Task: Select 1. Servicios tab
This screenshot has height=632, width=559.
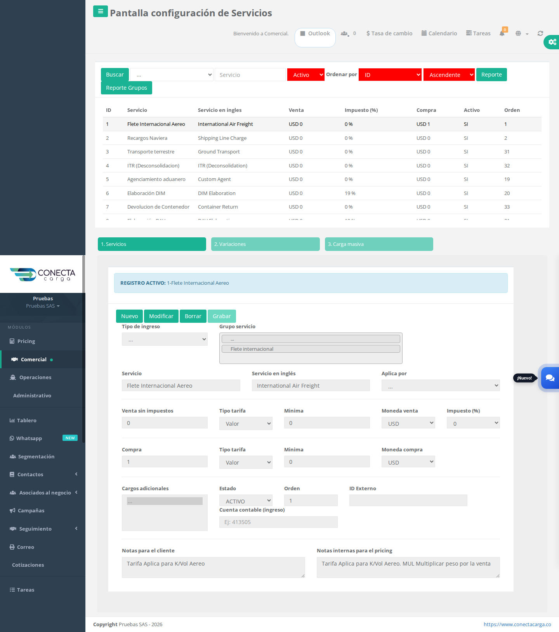Action: click(152, 244)
